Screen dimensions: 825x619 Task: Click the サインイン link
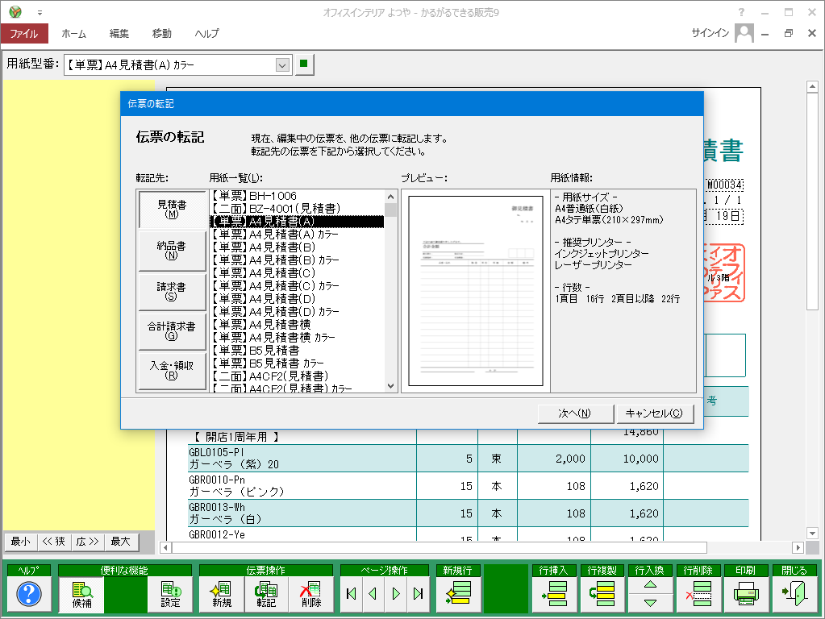(x=710, y=33)
